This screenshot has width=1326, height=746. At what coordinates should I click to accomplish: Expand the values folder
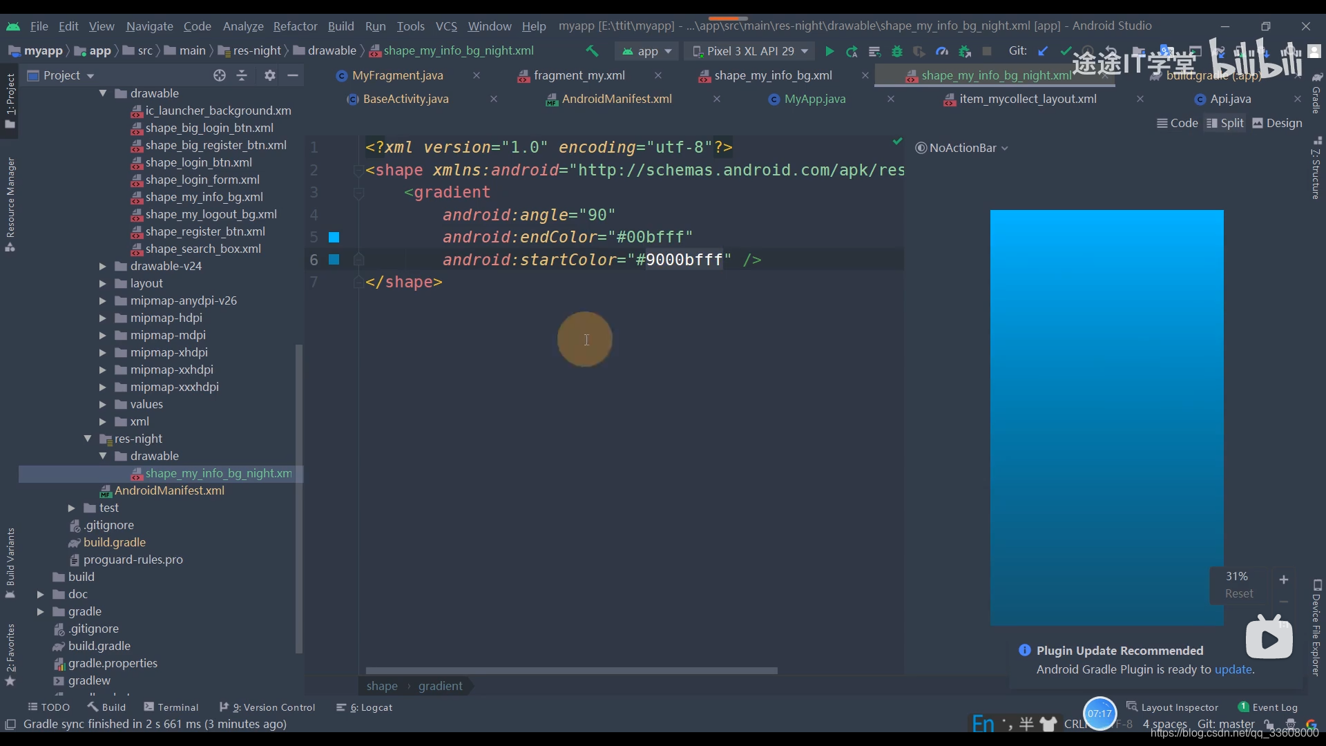tap(102, 404)
